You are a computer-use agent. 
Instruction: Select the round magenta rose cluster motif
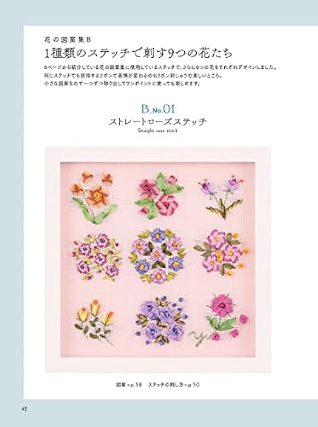[96, 256]
